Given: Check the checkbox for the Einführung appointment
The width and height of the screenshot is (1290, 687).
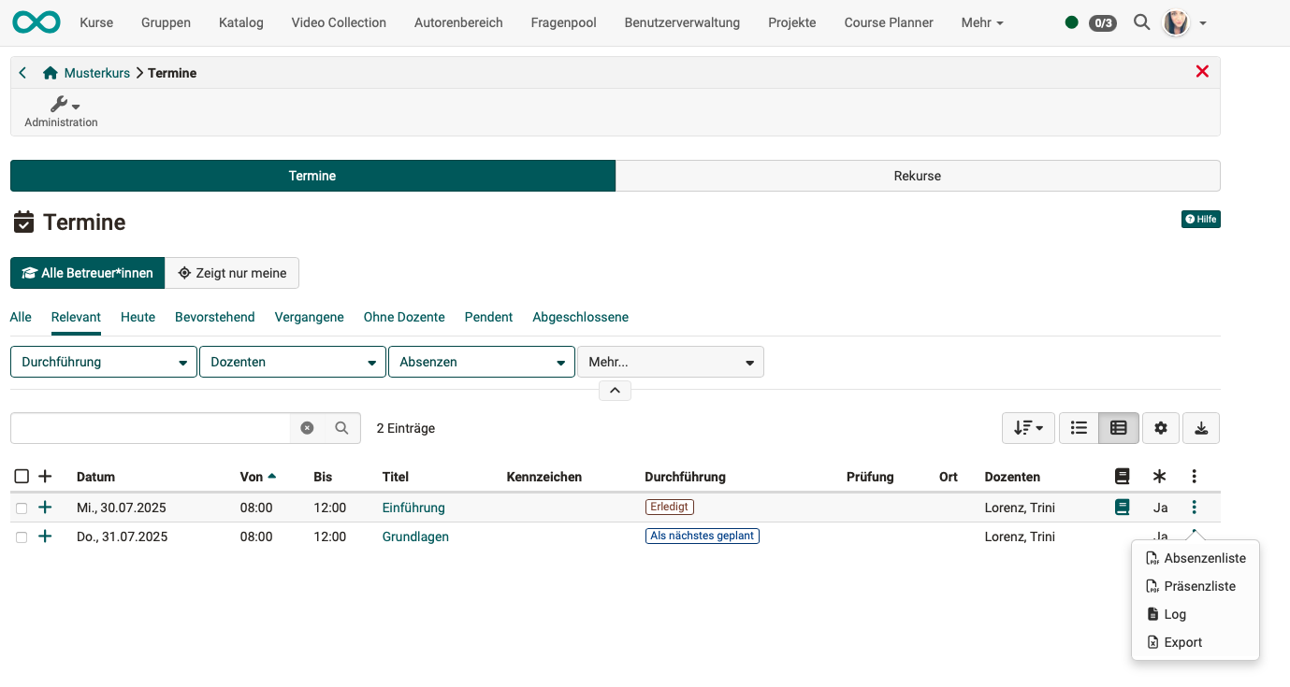Looking at the screenshot, I should tap(22, 507).
